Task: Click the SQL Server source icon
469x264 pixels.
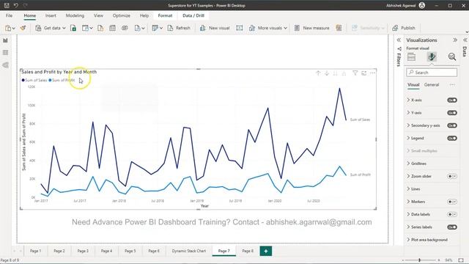Action: tap(100, 28)
